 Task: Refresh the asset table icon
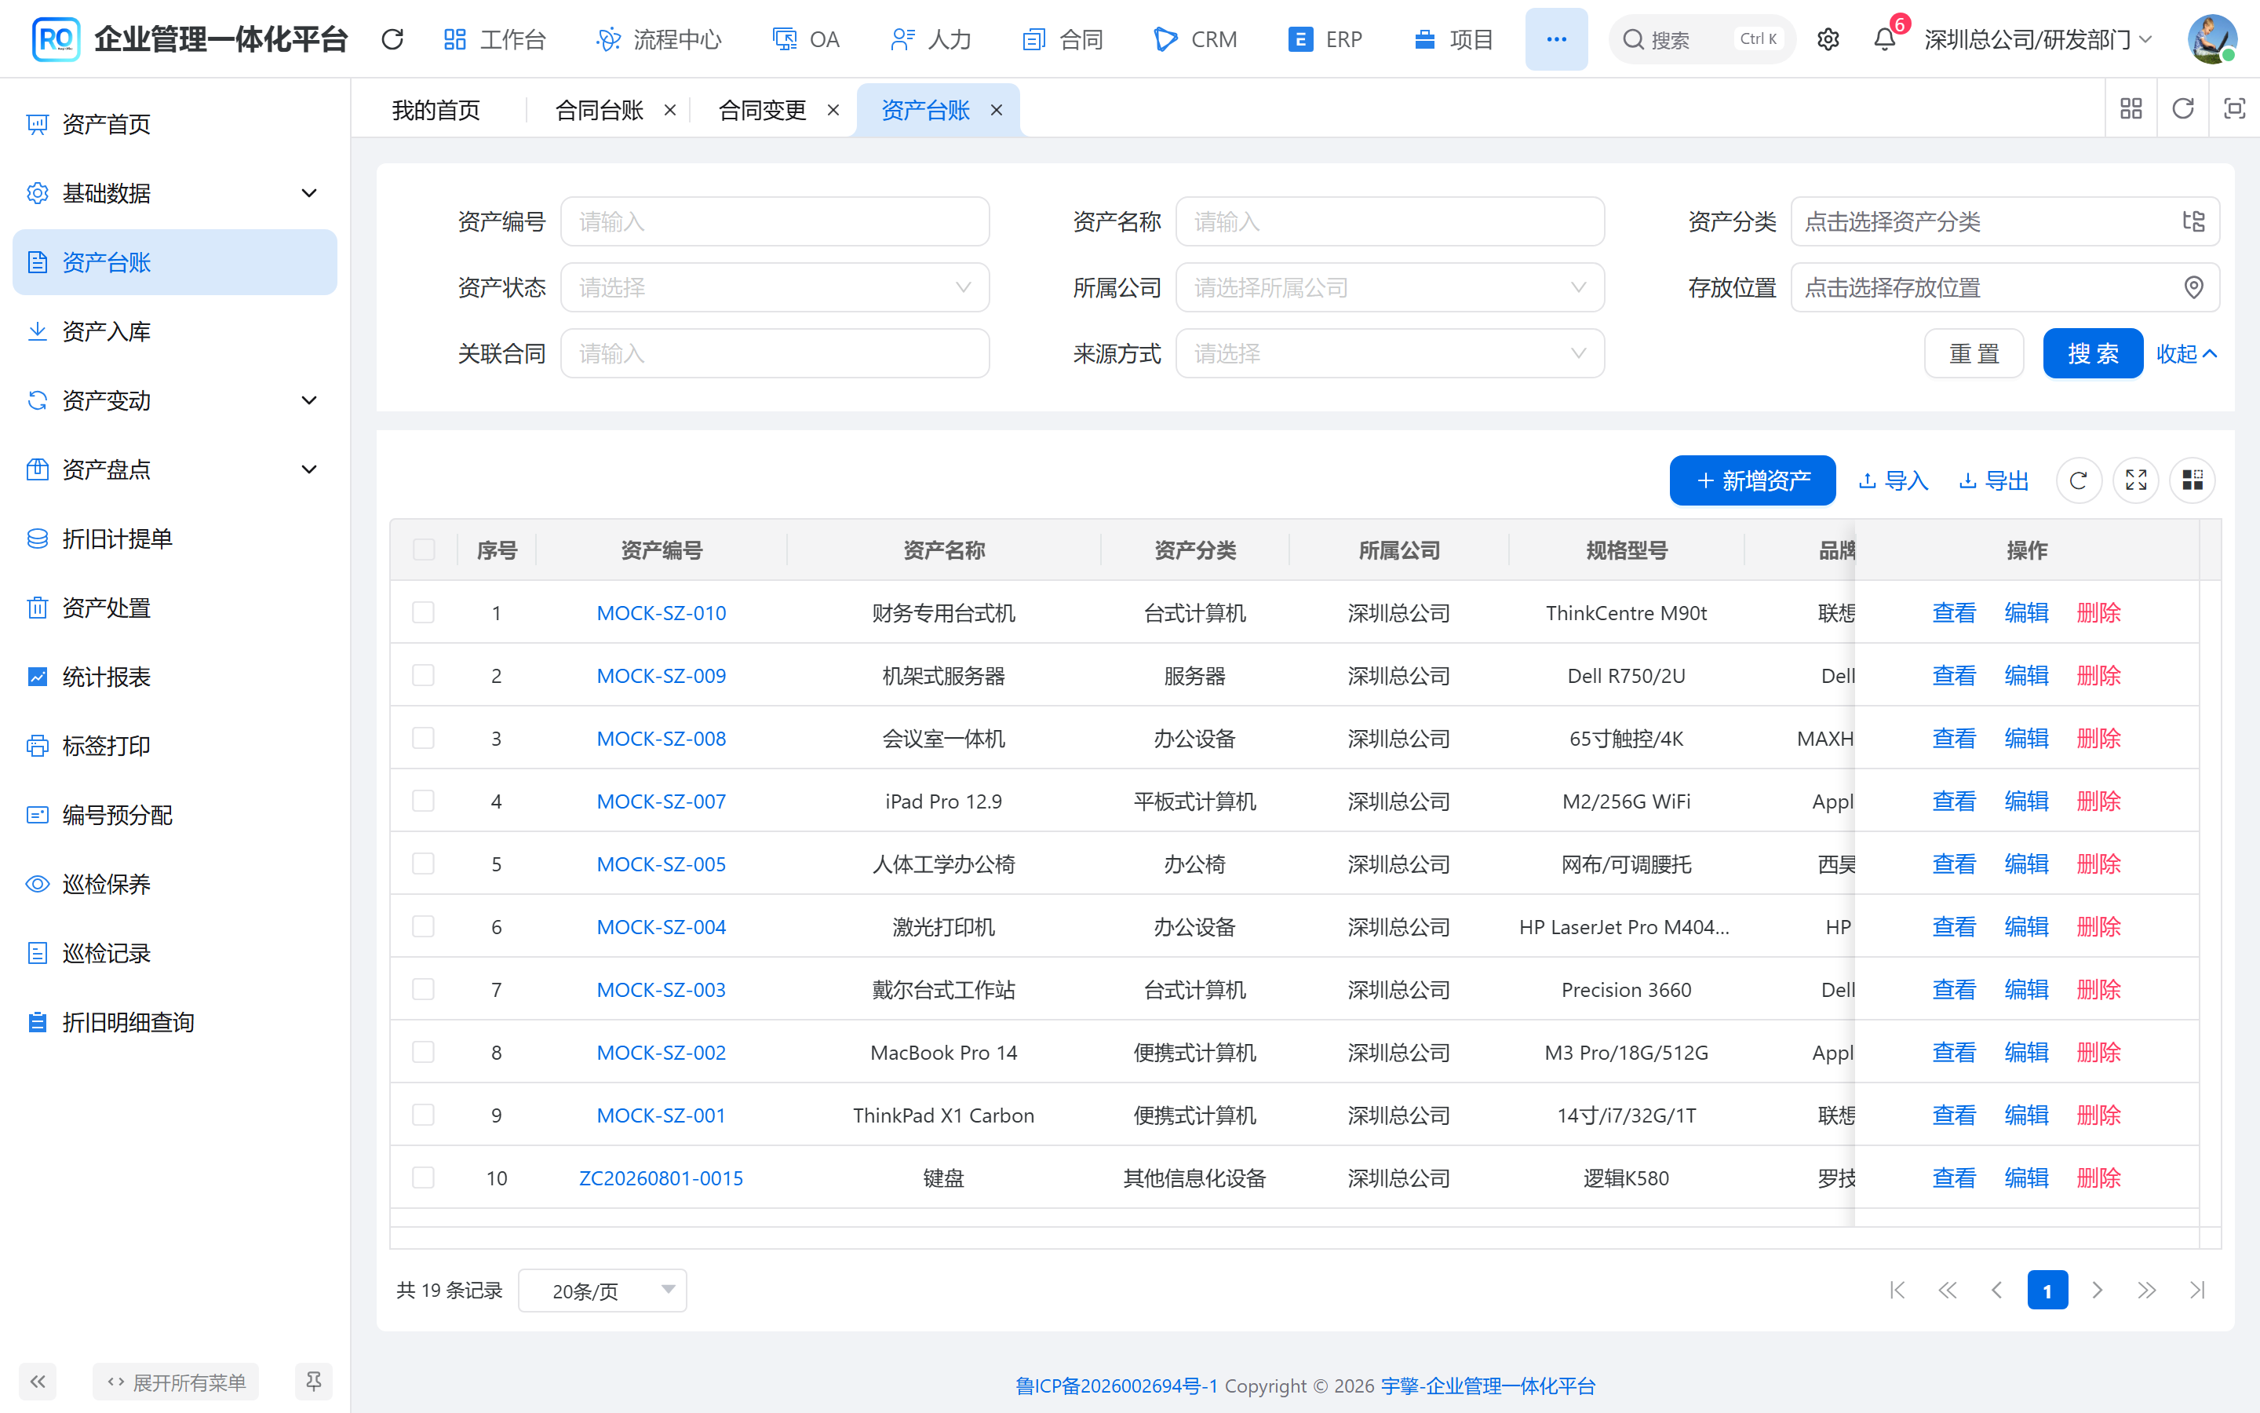[x=2079, y=480]
